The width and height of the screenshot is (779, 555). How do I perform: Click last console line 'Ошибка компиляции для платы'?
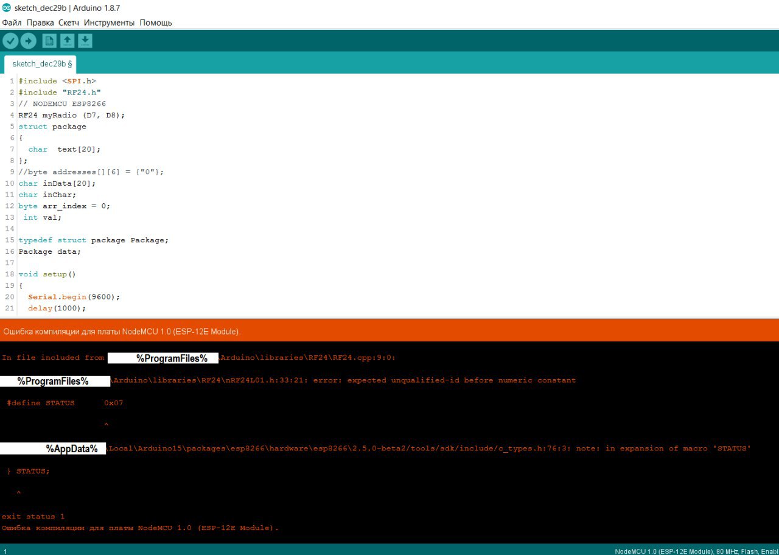coord(141,528)
